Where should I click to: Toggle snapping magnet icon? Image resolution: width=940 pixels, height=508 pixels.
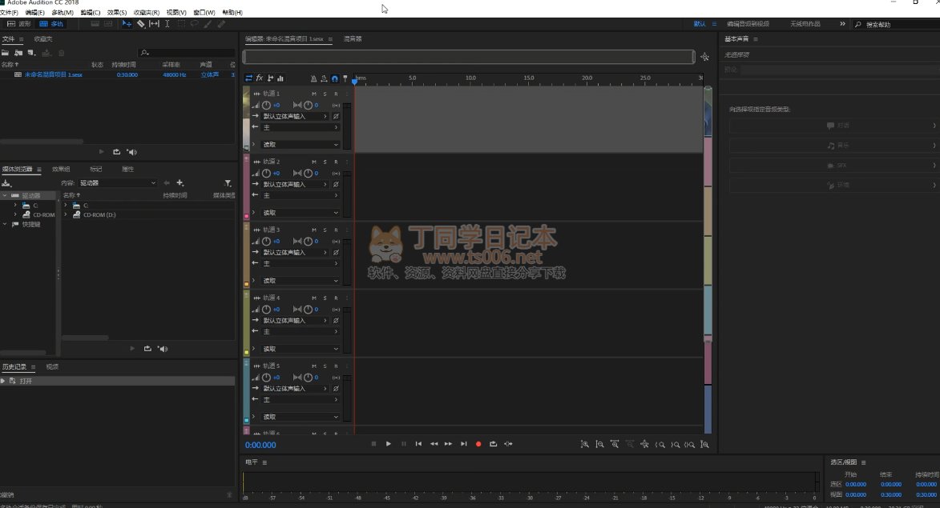pyautogui.click(x=334, y=78)
